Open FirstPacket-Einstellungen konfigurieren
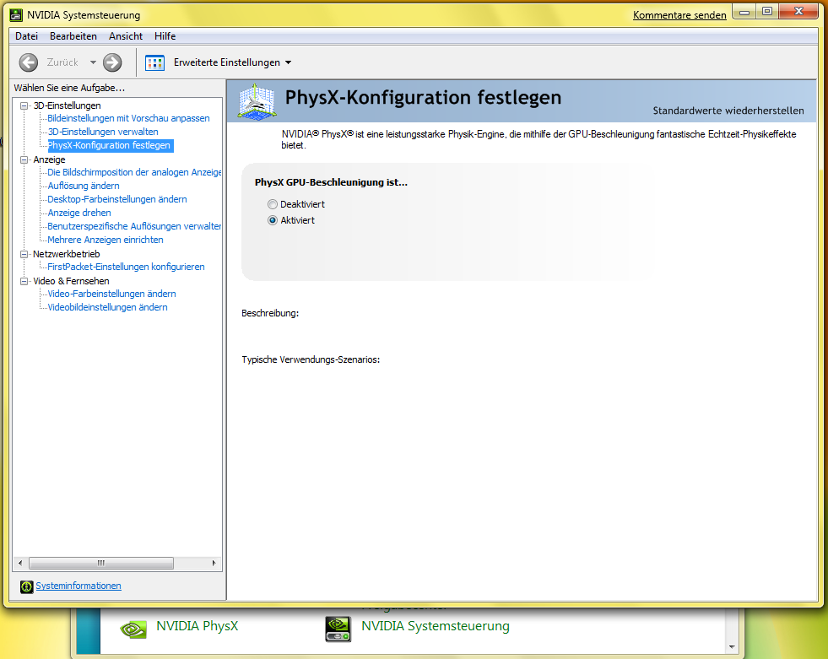The height and width of the screenshot is (659, 828). 127,267
